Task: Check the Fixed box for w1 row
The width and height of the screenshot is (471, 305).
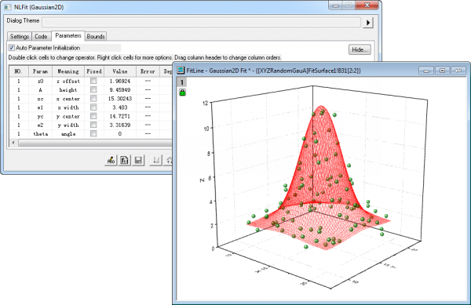Action: pyautogui.click(x=93, y=107)
